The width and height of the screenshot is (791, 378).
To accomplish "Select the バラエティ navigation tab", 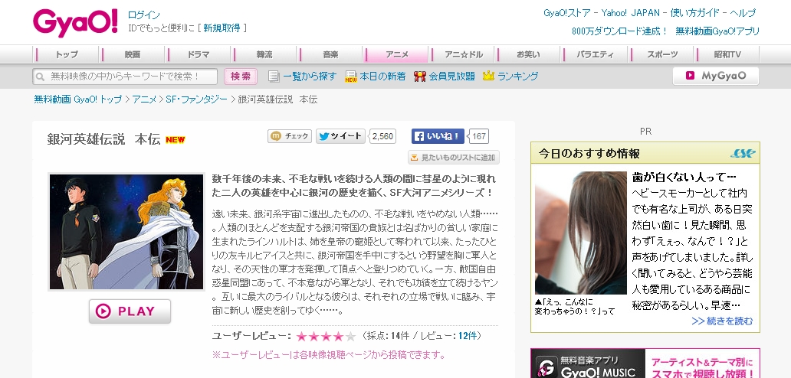I will (x=595, y=54).
